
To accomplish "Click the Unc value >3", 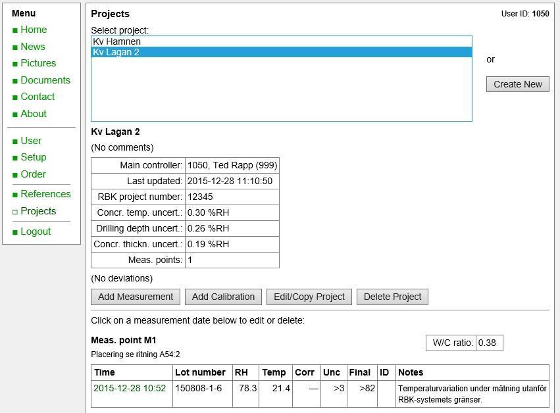I will tap(339, 388).
